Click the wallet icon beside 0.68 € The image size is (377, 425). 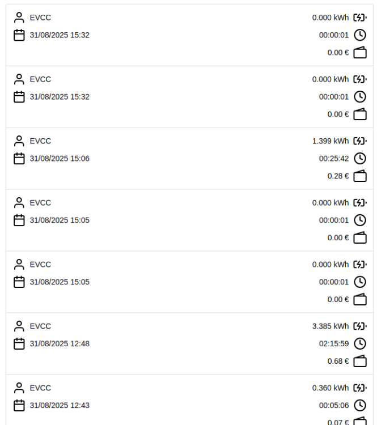360,362
